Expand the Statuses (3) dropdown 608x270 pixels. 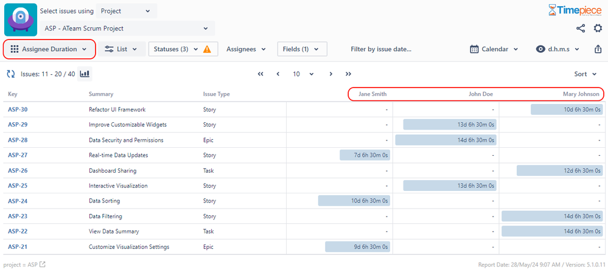pos(183,49)
